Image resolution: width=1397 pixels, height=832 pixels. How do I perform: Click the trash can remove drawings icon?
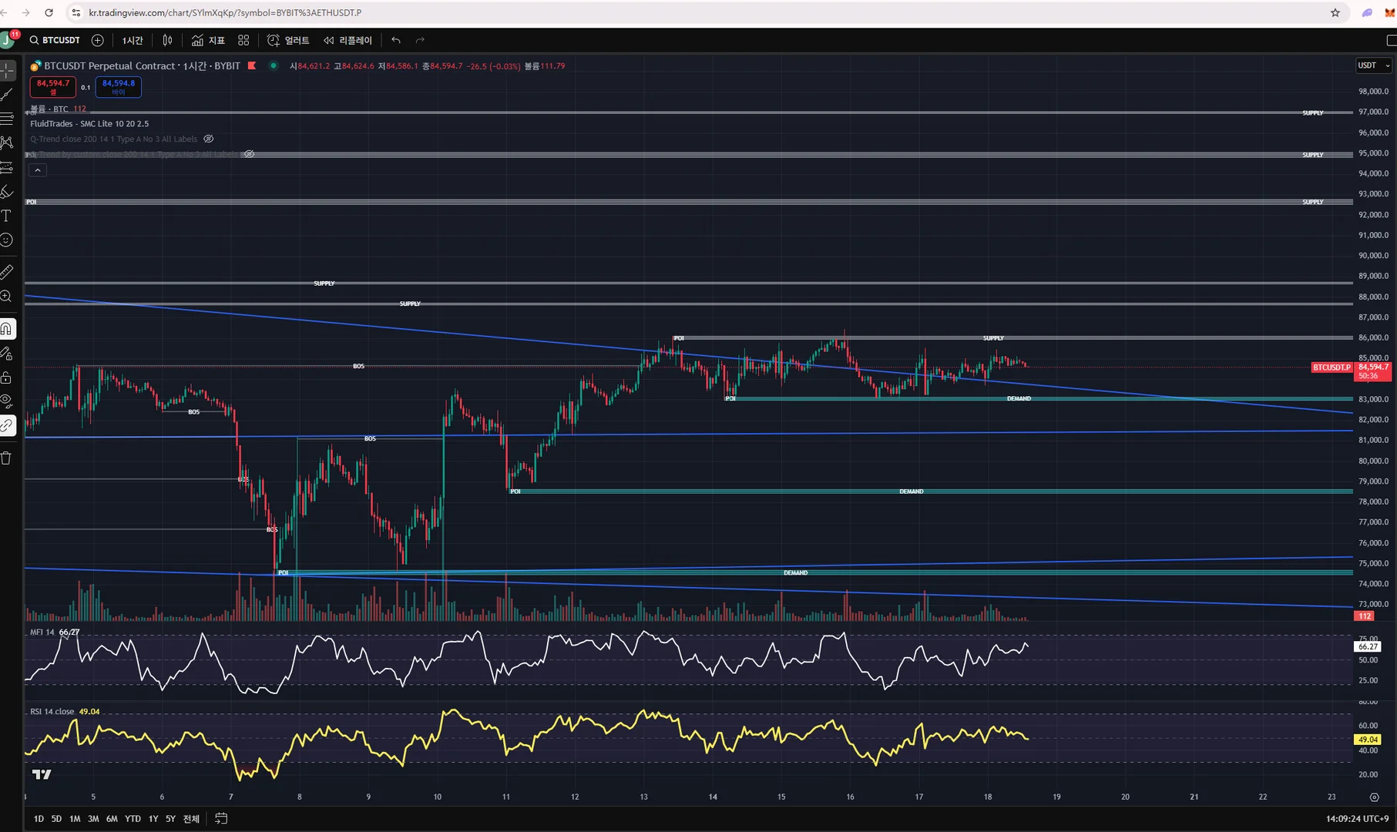point(7,458)
